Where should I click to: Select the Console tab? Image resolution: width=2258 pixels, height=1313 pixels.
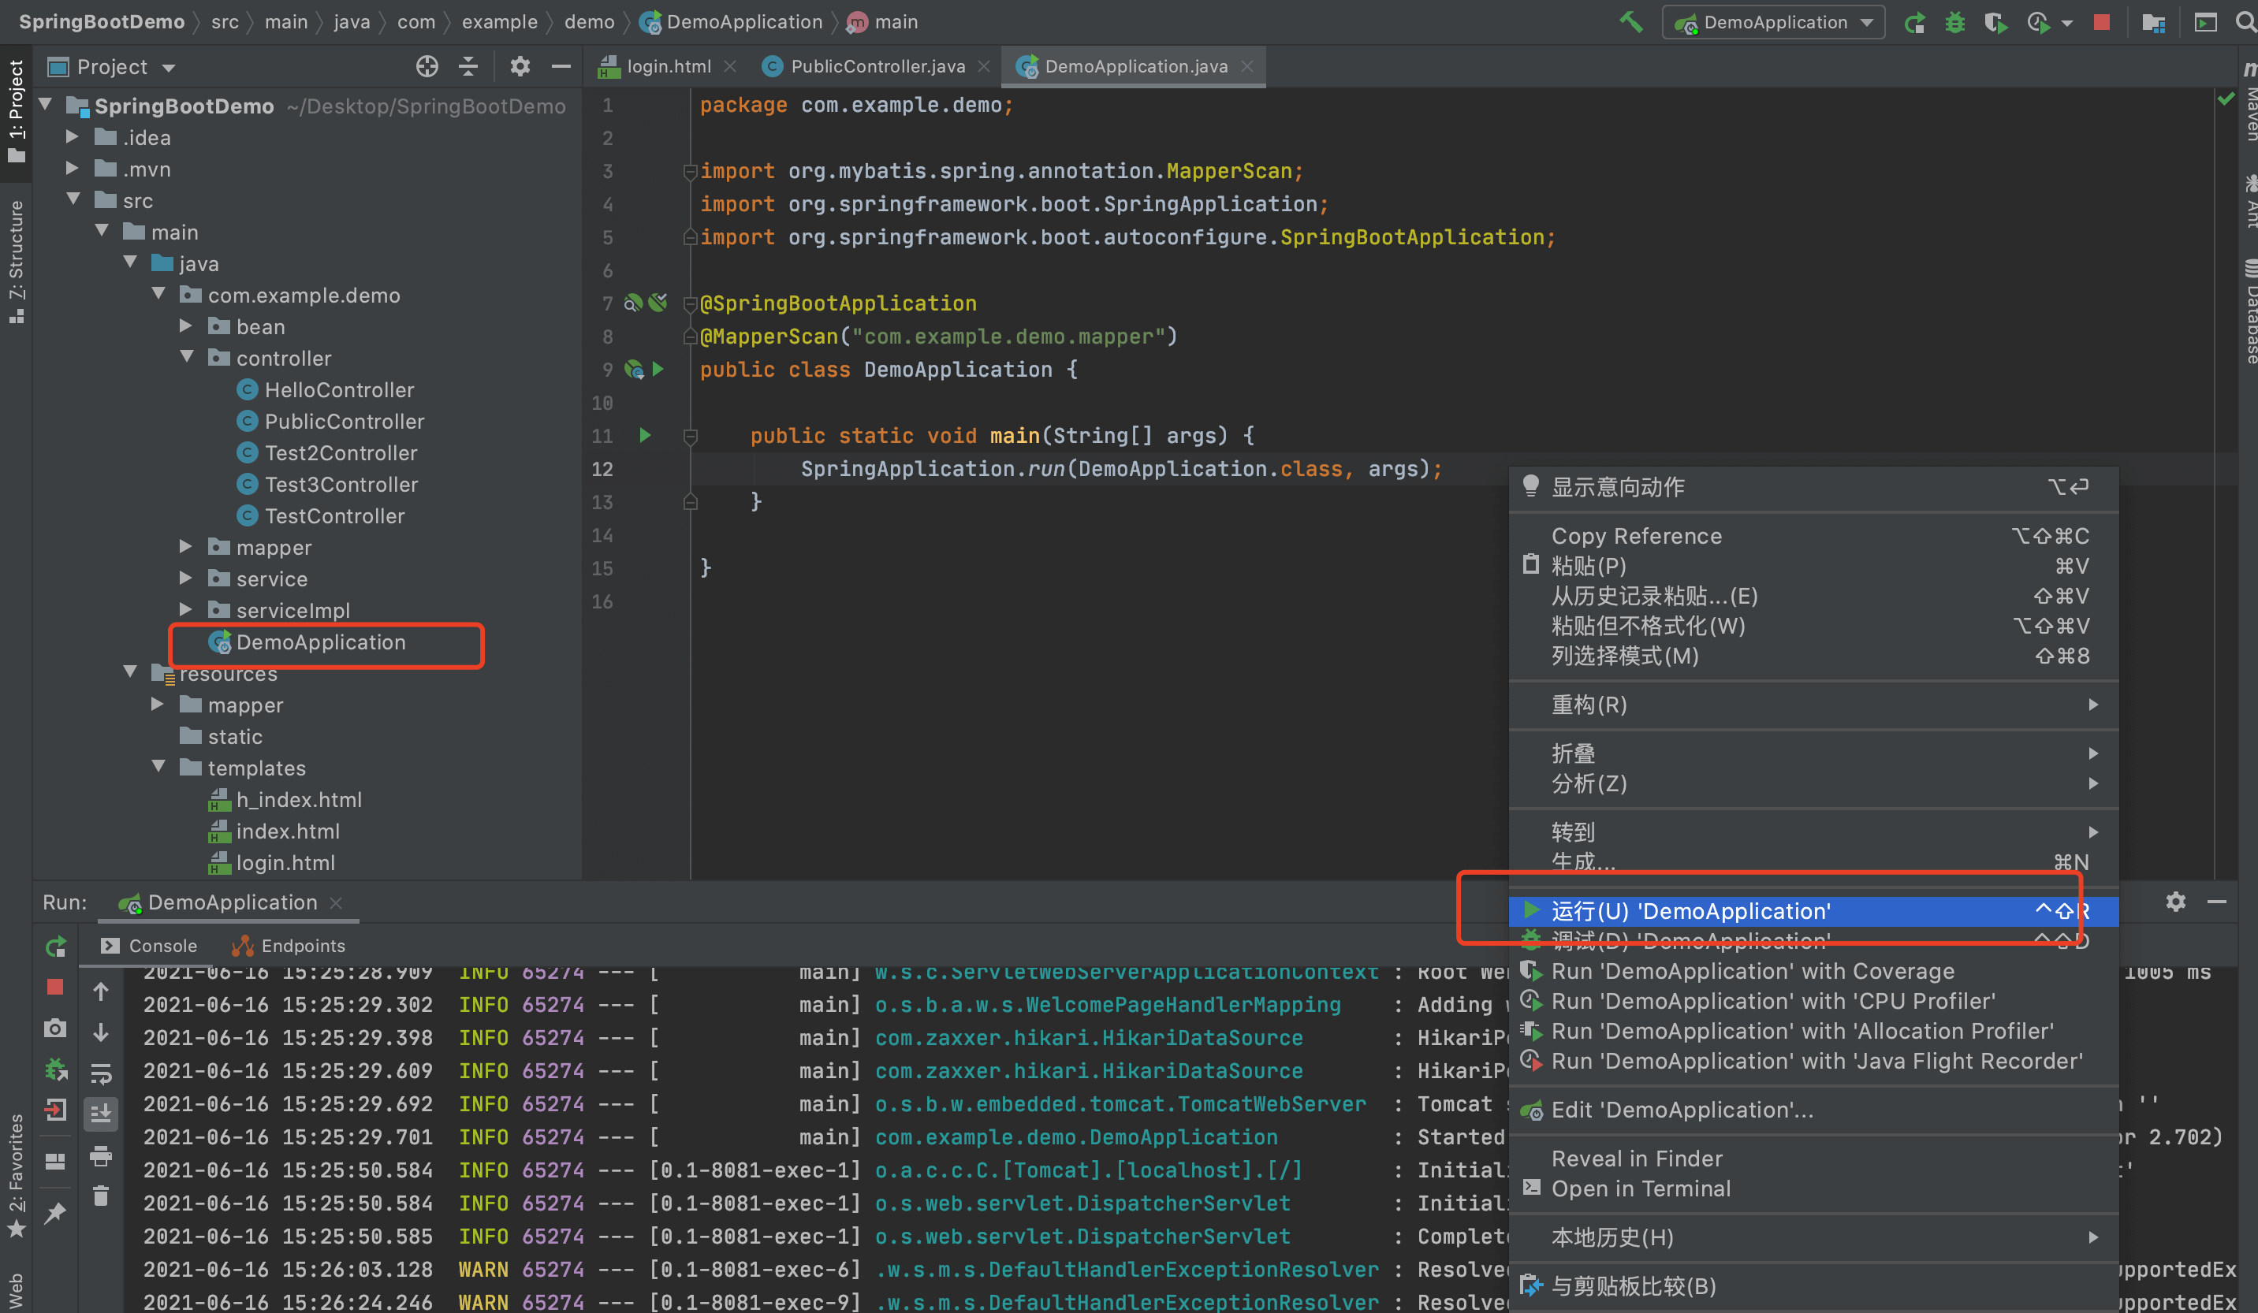pos(150,946)
